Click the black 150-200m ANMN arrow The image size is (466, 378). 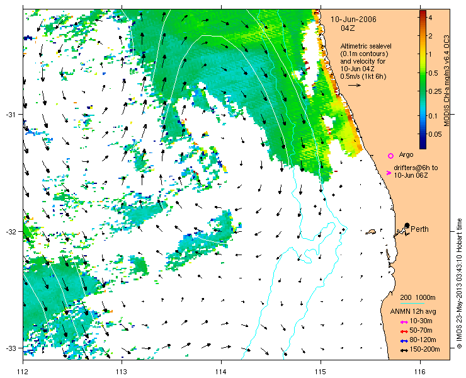click(x=404, y=351)
